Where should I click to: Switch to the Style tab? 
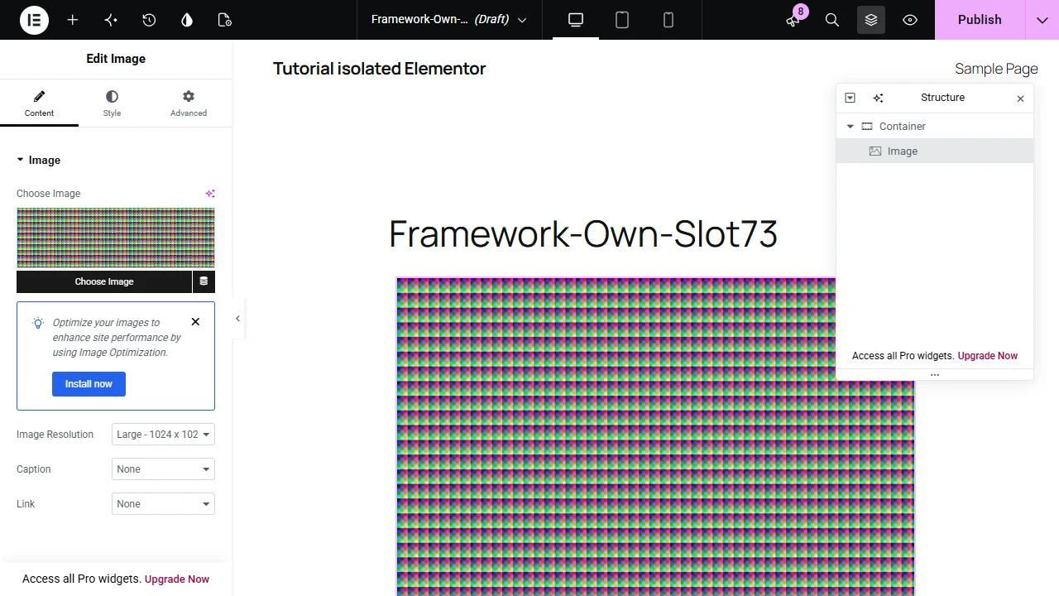pos(112,103)
